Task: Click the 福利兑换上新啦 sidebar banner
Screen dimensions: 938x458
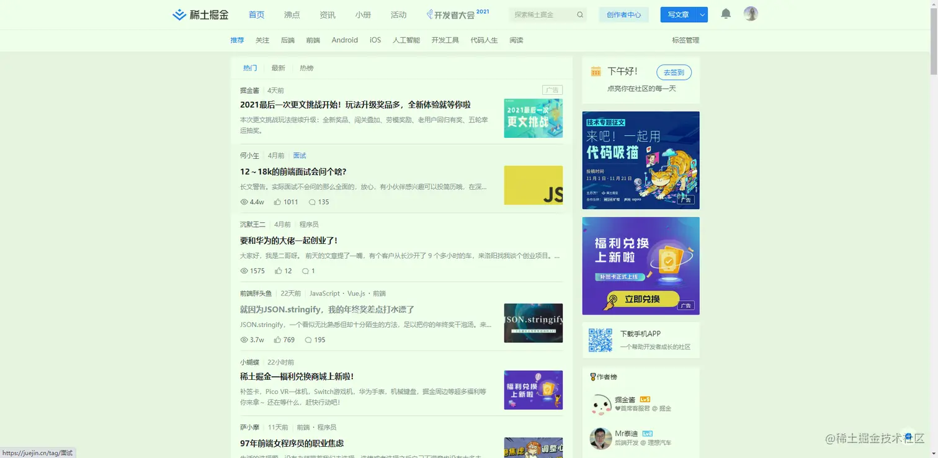Action: (x=641, y=266)
